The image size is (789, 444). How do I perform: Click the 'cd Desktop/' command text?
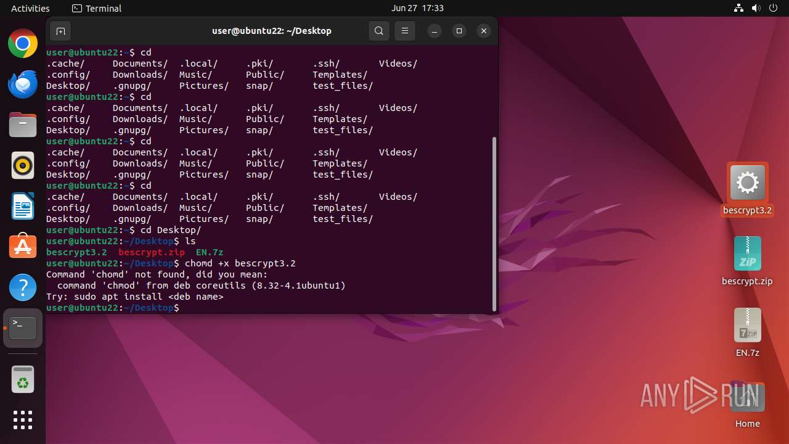click(171, 230)
